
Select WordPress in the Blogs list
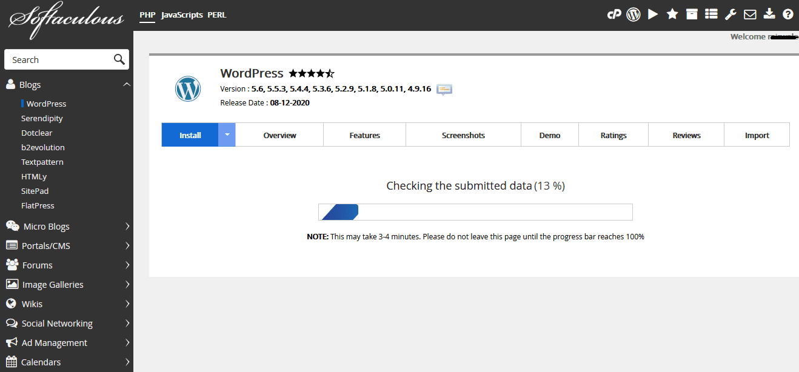pos(47,104)
